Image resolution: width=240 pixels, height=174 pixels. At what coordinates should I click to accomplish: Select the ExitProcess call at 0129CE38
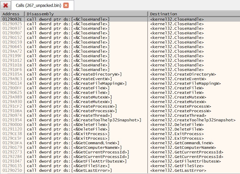[x=76, y=134]
